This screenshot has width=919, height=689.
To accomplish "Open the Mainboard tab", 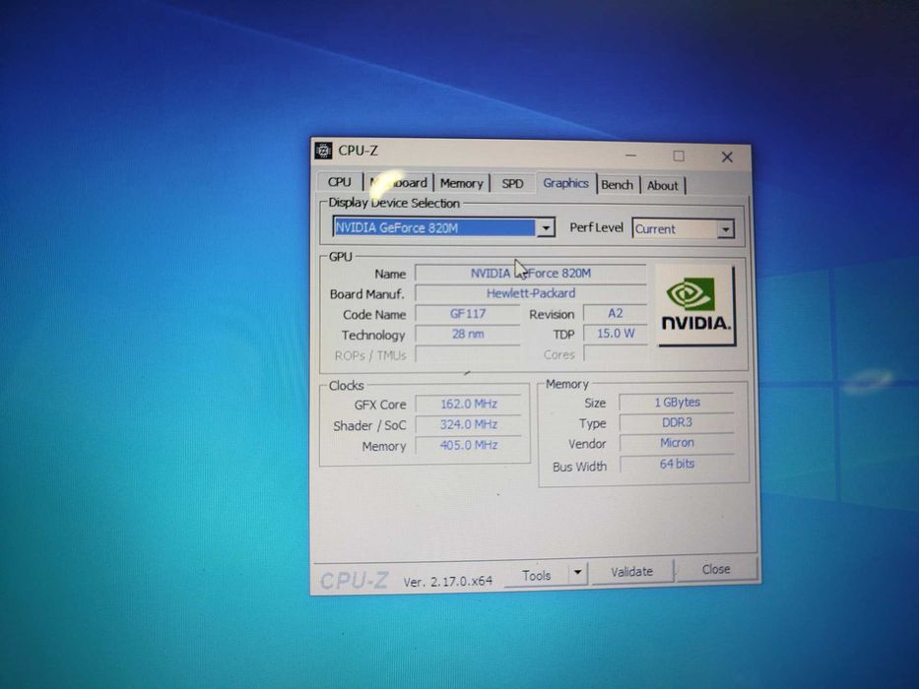I will [399, 182].
